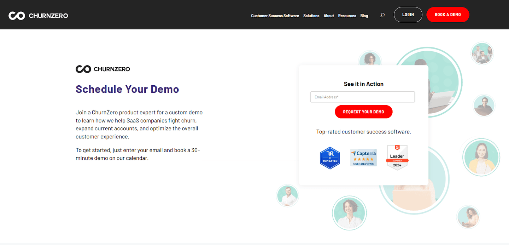509x245 pixels.
Task: Click the LOGIN button
Action: tap(408, 15)
